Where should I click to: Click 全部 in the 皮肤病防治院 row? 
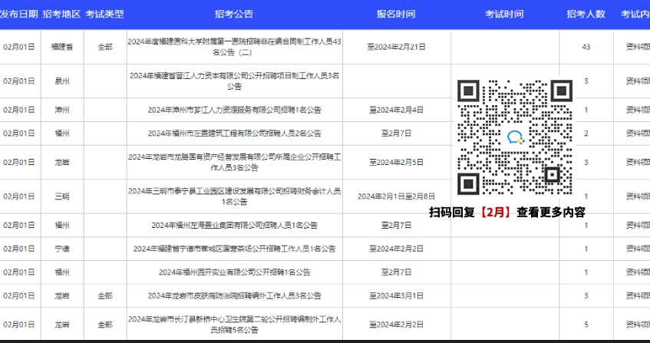[x=105, y=295]
